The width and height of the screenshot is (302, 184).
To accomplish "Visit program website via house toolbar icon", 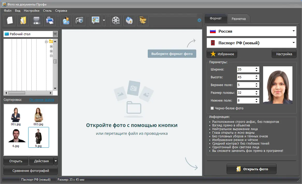I will 129,20.
